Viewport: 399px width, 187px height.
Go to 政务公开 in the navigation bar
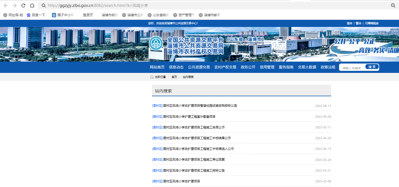248,67
